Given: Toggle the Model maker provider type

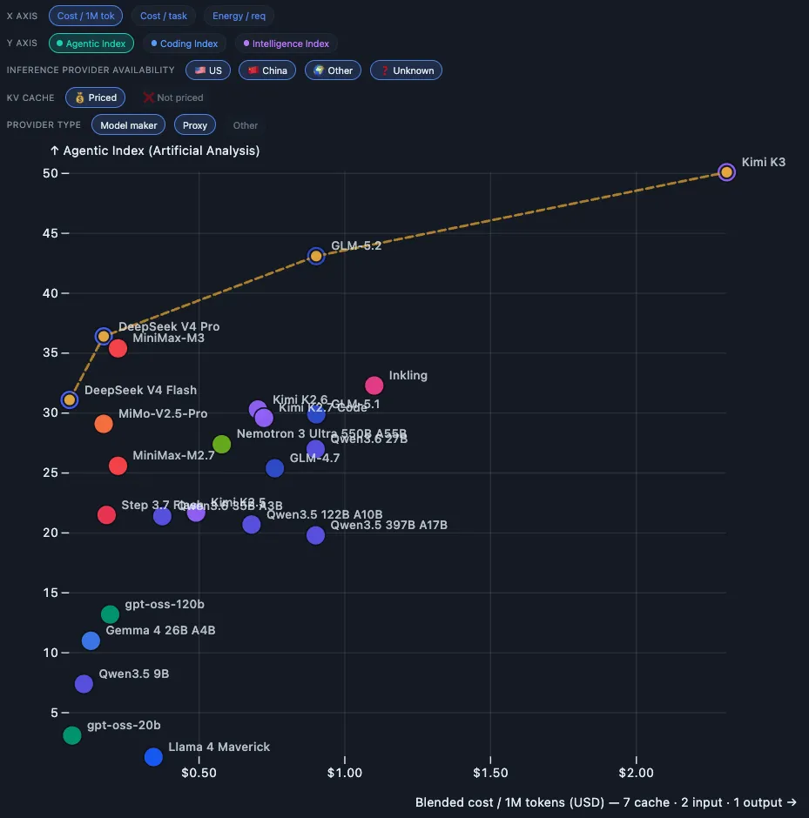Looking at the screenshot, I should [128, 125].
